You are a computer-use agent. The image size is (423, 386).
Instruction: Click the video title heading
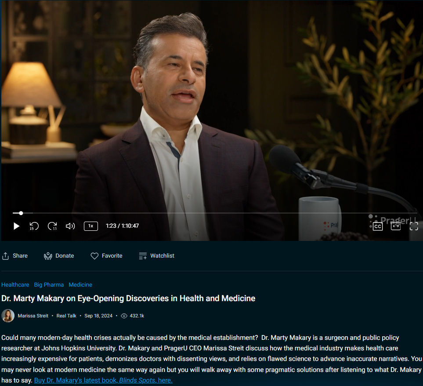(128, 299)
